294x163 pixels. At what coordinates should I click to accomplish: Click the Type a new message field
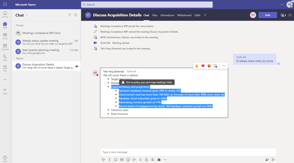(188, 152)
